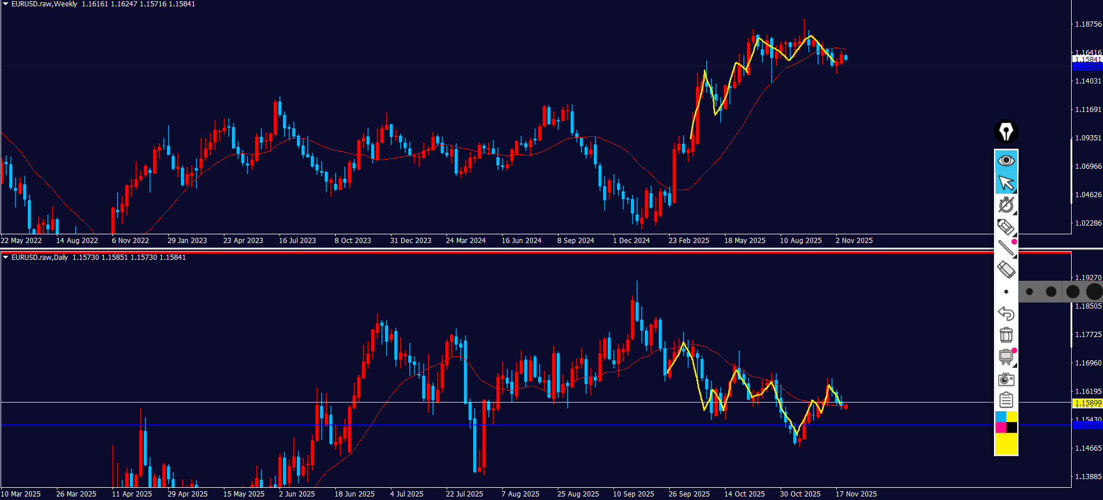Select the highlighter tool

point(1006,227)
